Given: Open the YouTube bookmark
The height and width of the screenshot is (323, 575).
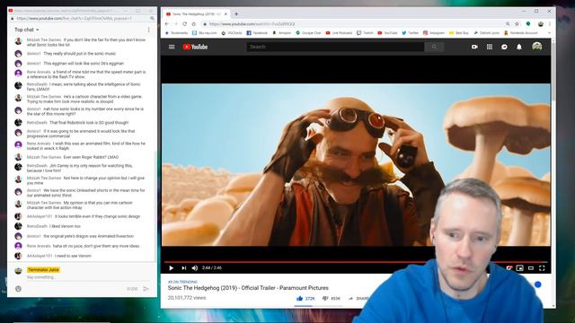Looking at the screenshot, I should [387, 33].
